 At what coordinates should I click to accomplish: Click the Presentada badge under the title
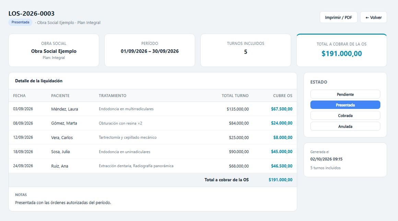[20, 22]
